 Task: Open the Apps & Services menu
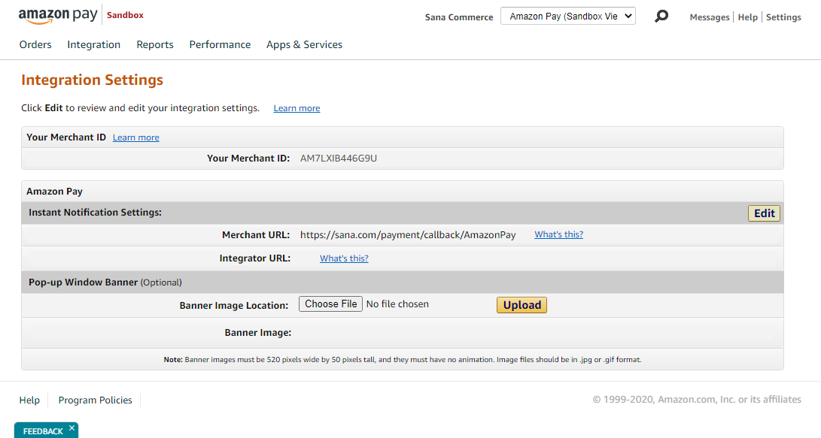pyautogui.click(x=304, y=45)
